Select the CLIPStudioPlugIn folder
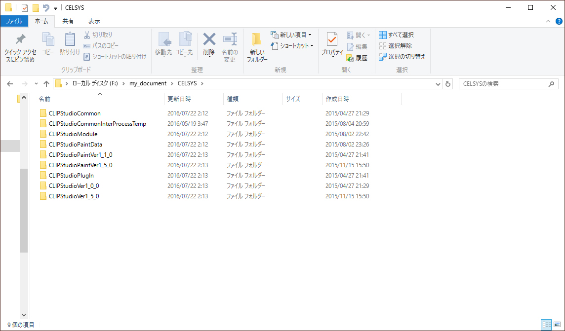Viewport: 565px width, 331px height. click(67, 176)
